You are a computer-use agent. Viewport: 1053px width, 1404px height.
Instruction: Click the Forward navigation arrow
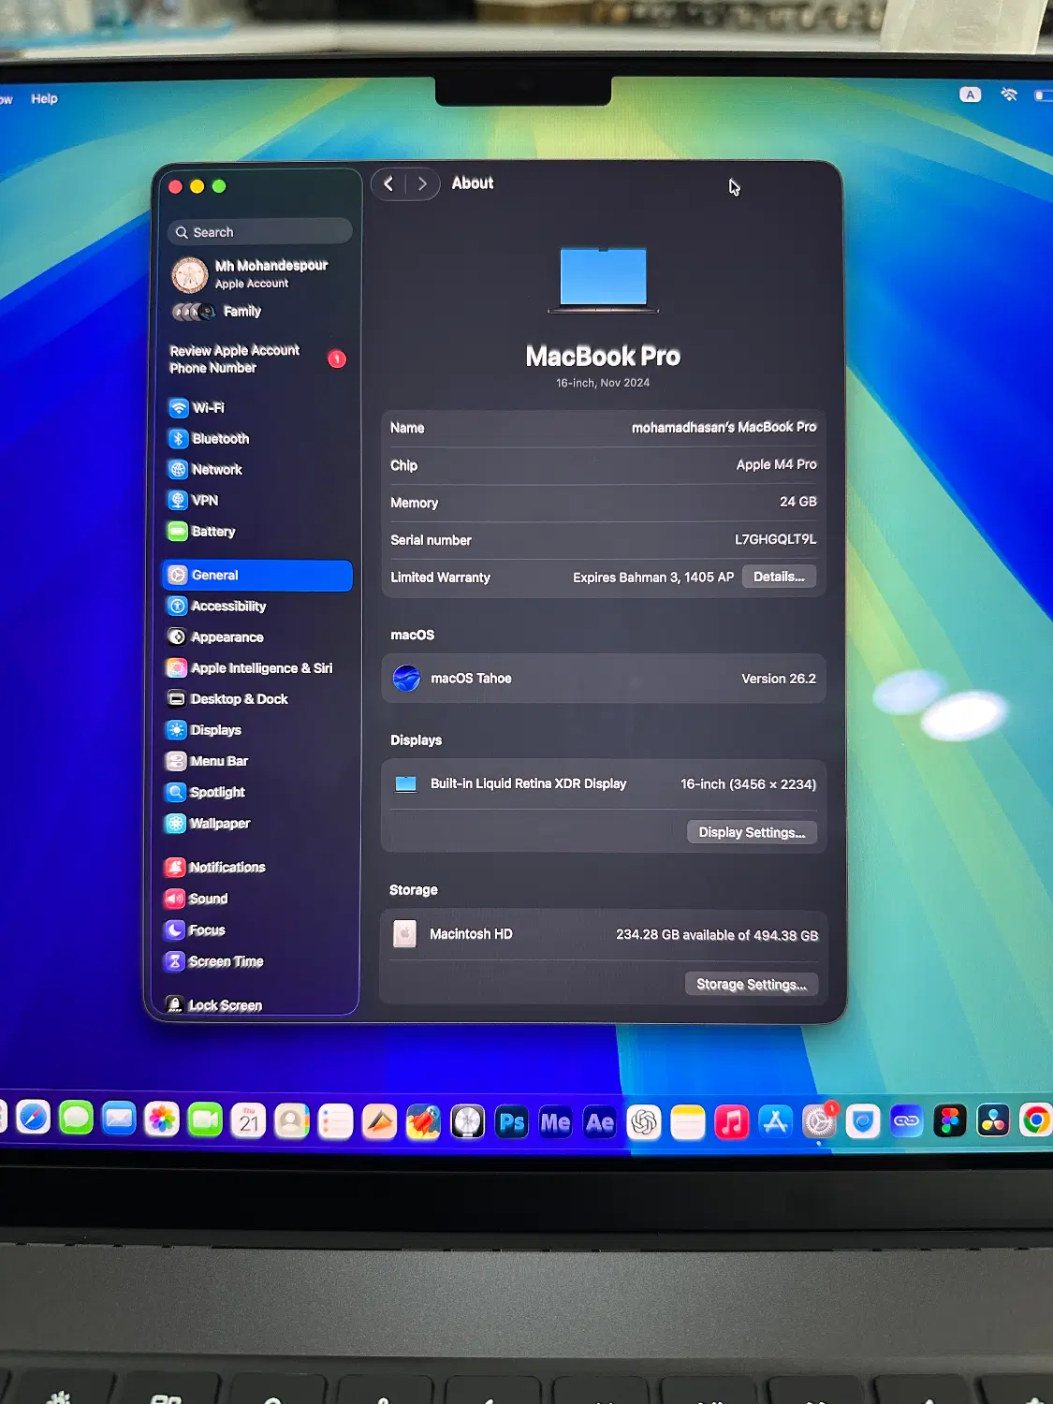click(x=422, y=183)
